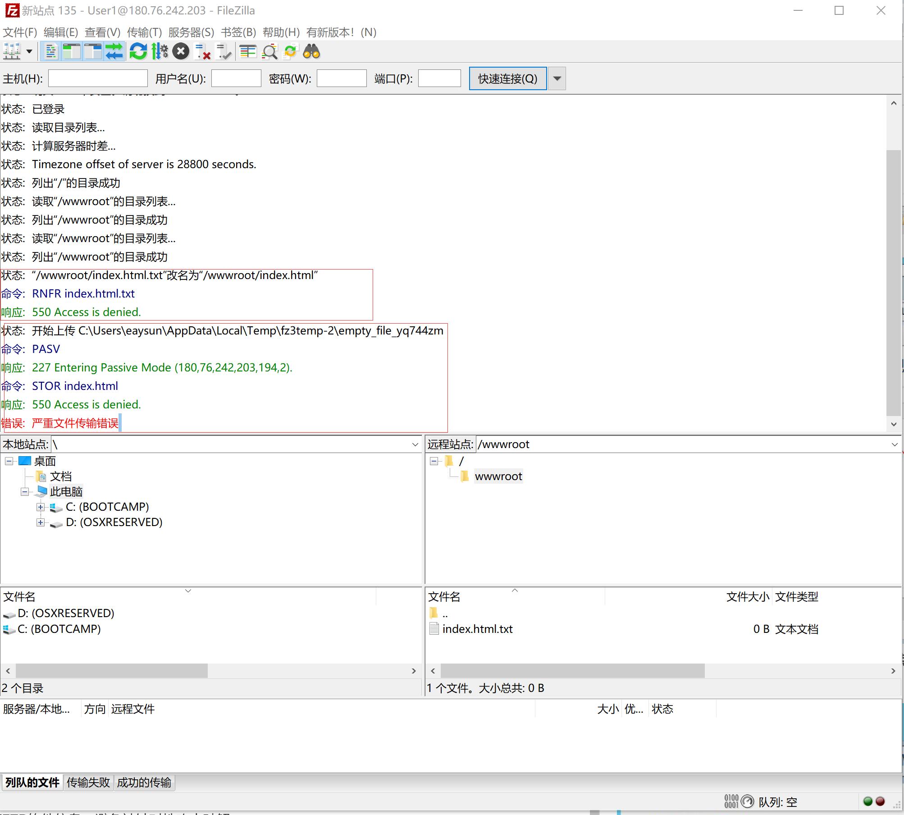Sort local list by 文件名 header
The image size is (904, 815).
[188, 597]
